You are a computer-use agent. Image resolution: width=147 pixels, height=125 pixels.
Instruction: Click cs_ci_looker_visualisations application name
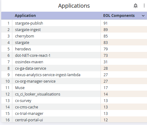[x=38, y=94]
